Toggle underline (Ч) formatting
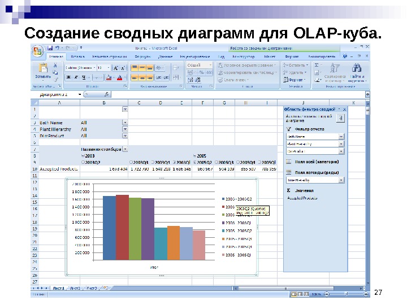 pos(84,77)
